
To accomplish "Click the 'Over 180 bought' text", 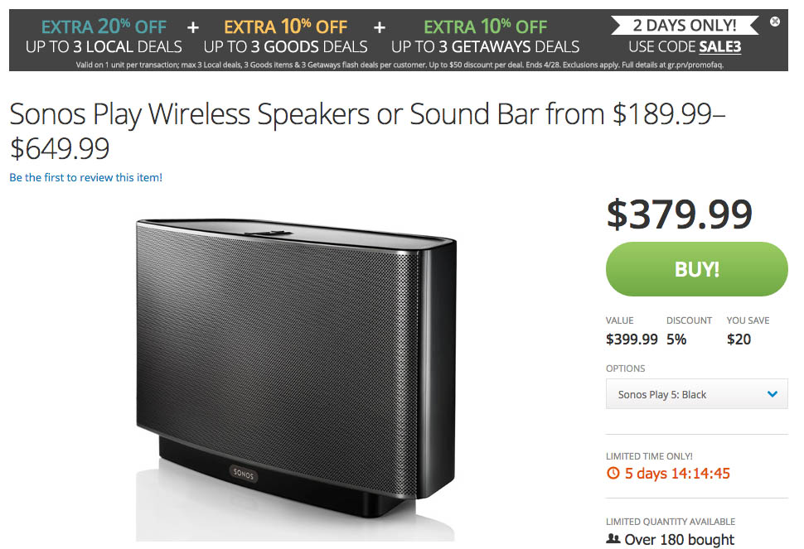I will point(680,539).
